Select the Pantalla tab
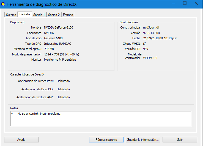This screenshot has height=146, width=203. pyautogui.click(x=24, y=14)
